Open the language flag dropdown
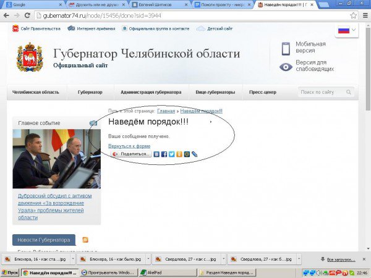 coord(347,30)
